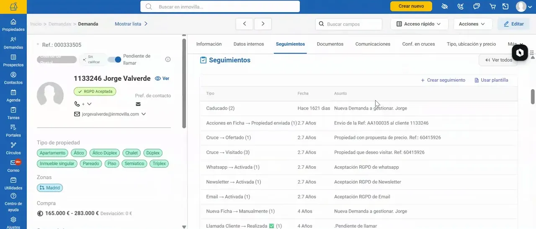Click the envelope icon beside the email address
Viewport: 536px width, 229px height.
point(77,114)
